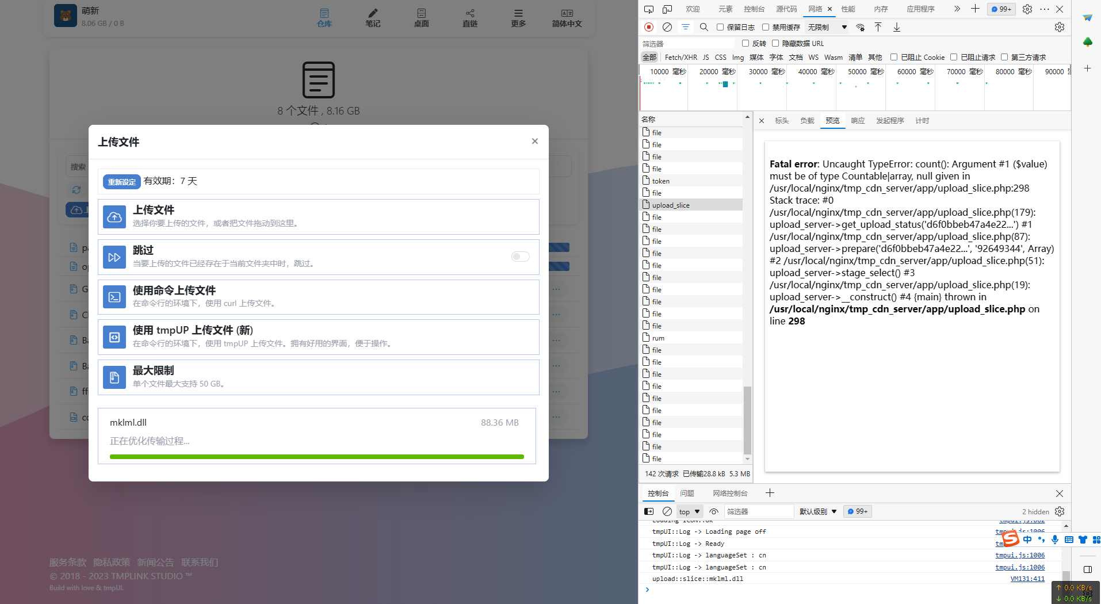The height and width of the screenshot is (604, 1101).
Task: Enable 保留日志 checkbox
Action: click(720, 27)
